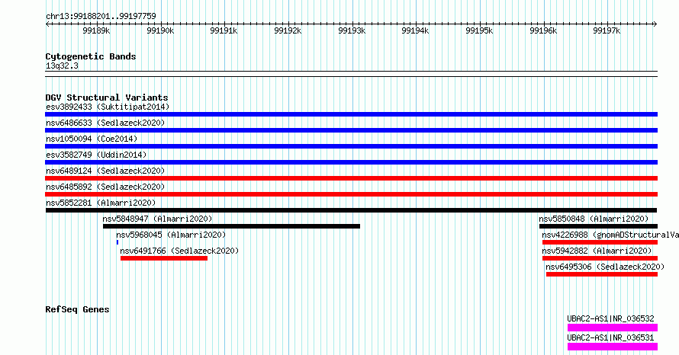Click the nsv6489124 (Sedlazeck2020) label
This screenshot has height=355, width=679.
[105, 171]
